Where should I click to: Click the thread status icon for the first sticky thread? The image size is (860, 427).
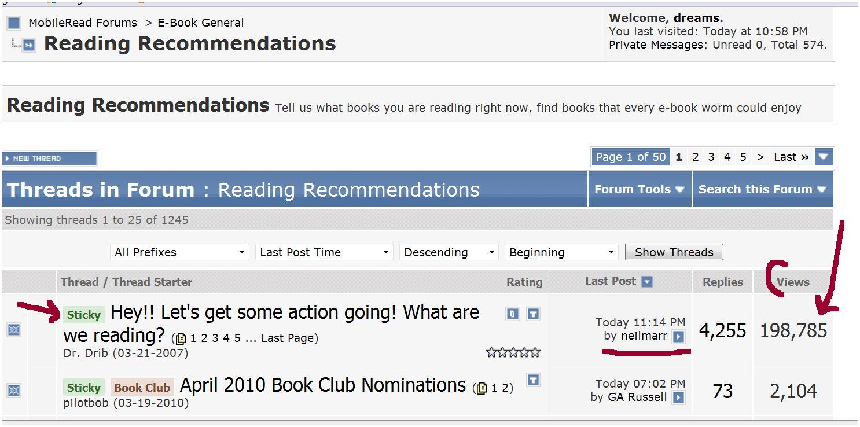click(x=14, y=330)
